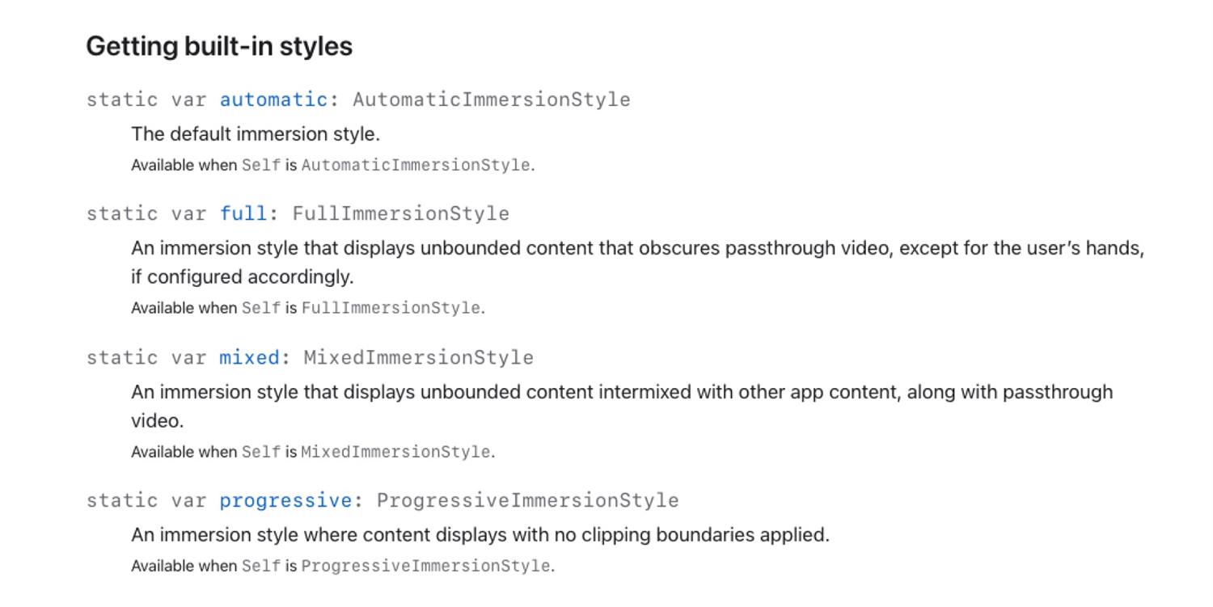Screen dimensions: 1213x607
Task: Click Self in the AutomaticImmersionStyle availability note
Action: pos(261,165)
